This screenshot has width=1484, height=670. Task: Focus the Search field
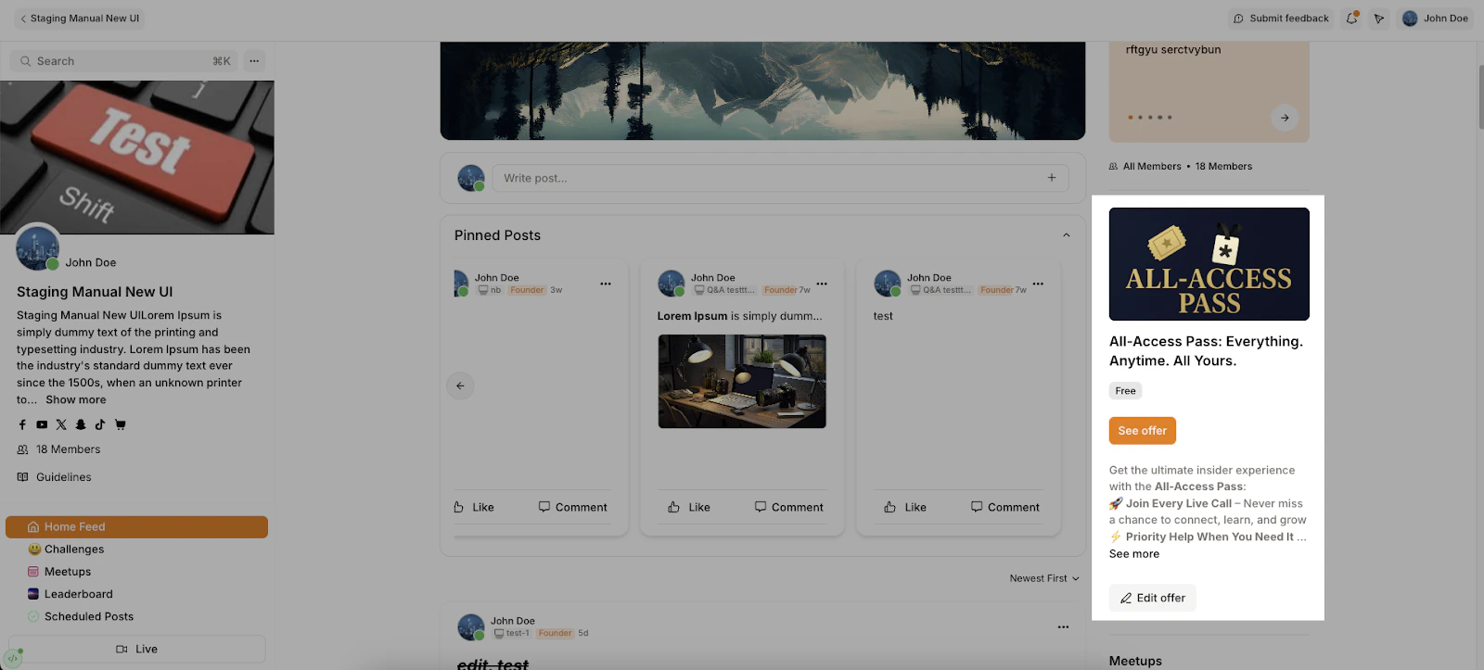tap(123, 61)
